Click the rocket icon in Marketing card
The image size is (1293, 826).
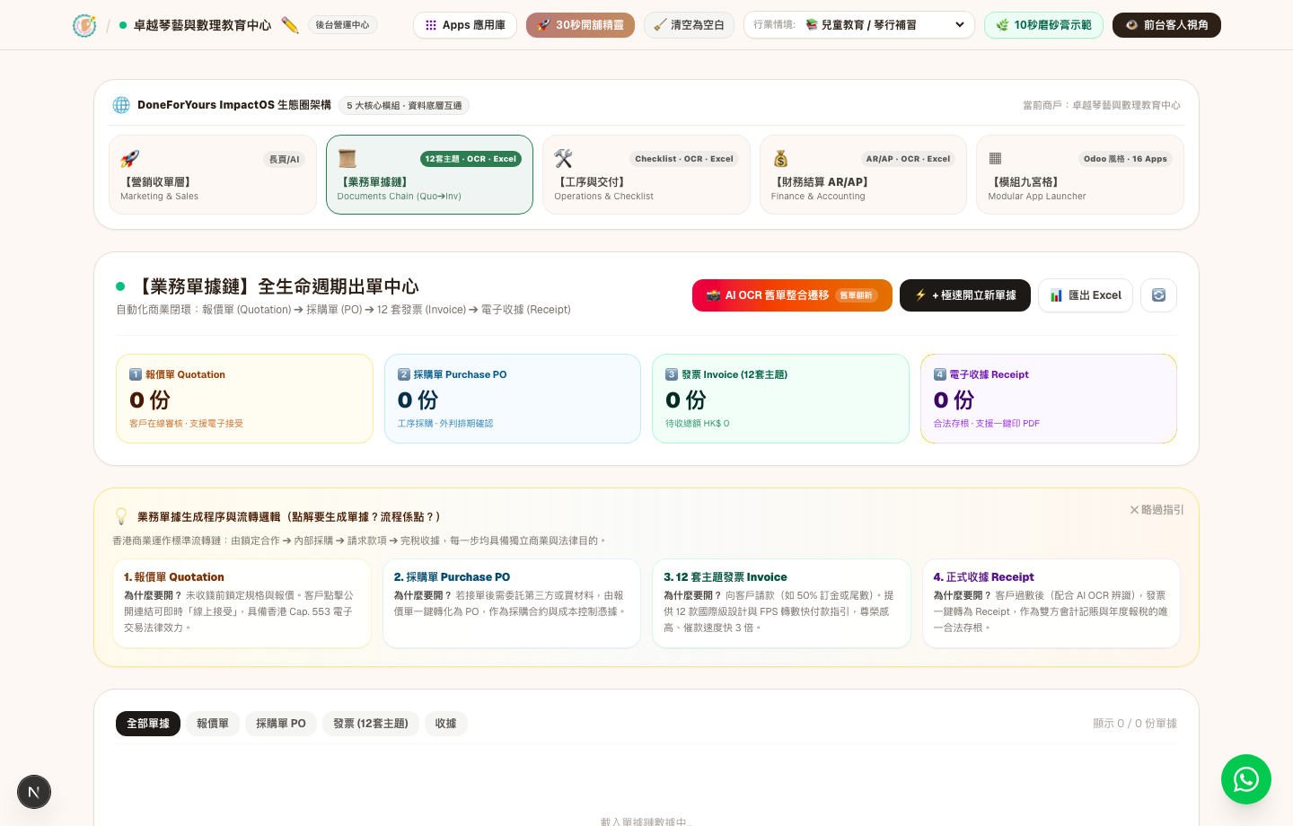click(x=130, y=159)
